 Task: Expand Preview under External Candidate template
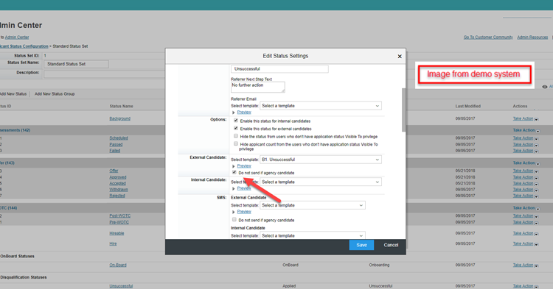244,166
